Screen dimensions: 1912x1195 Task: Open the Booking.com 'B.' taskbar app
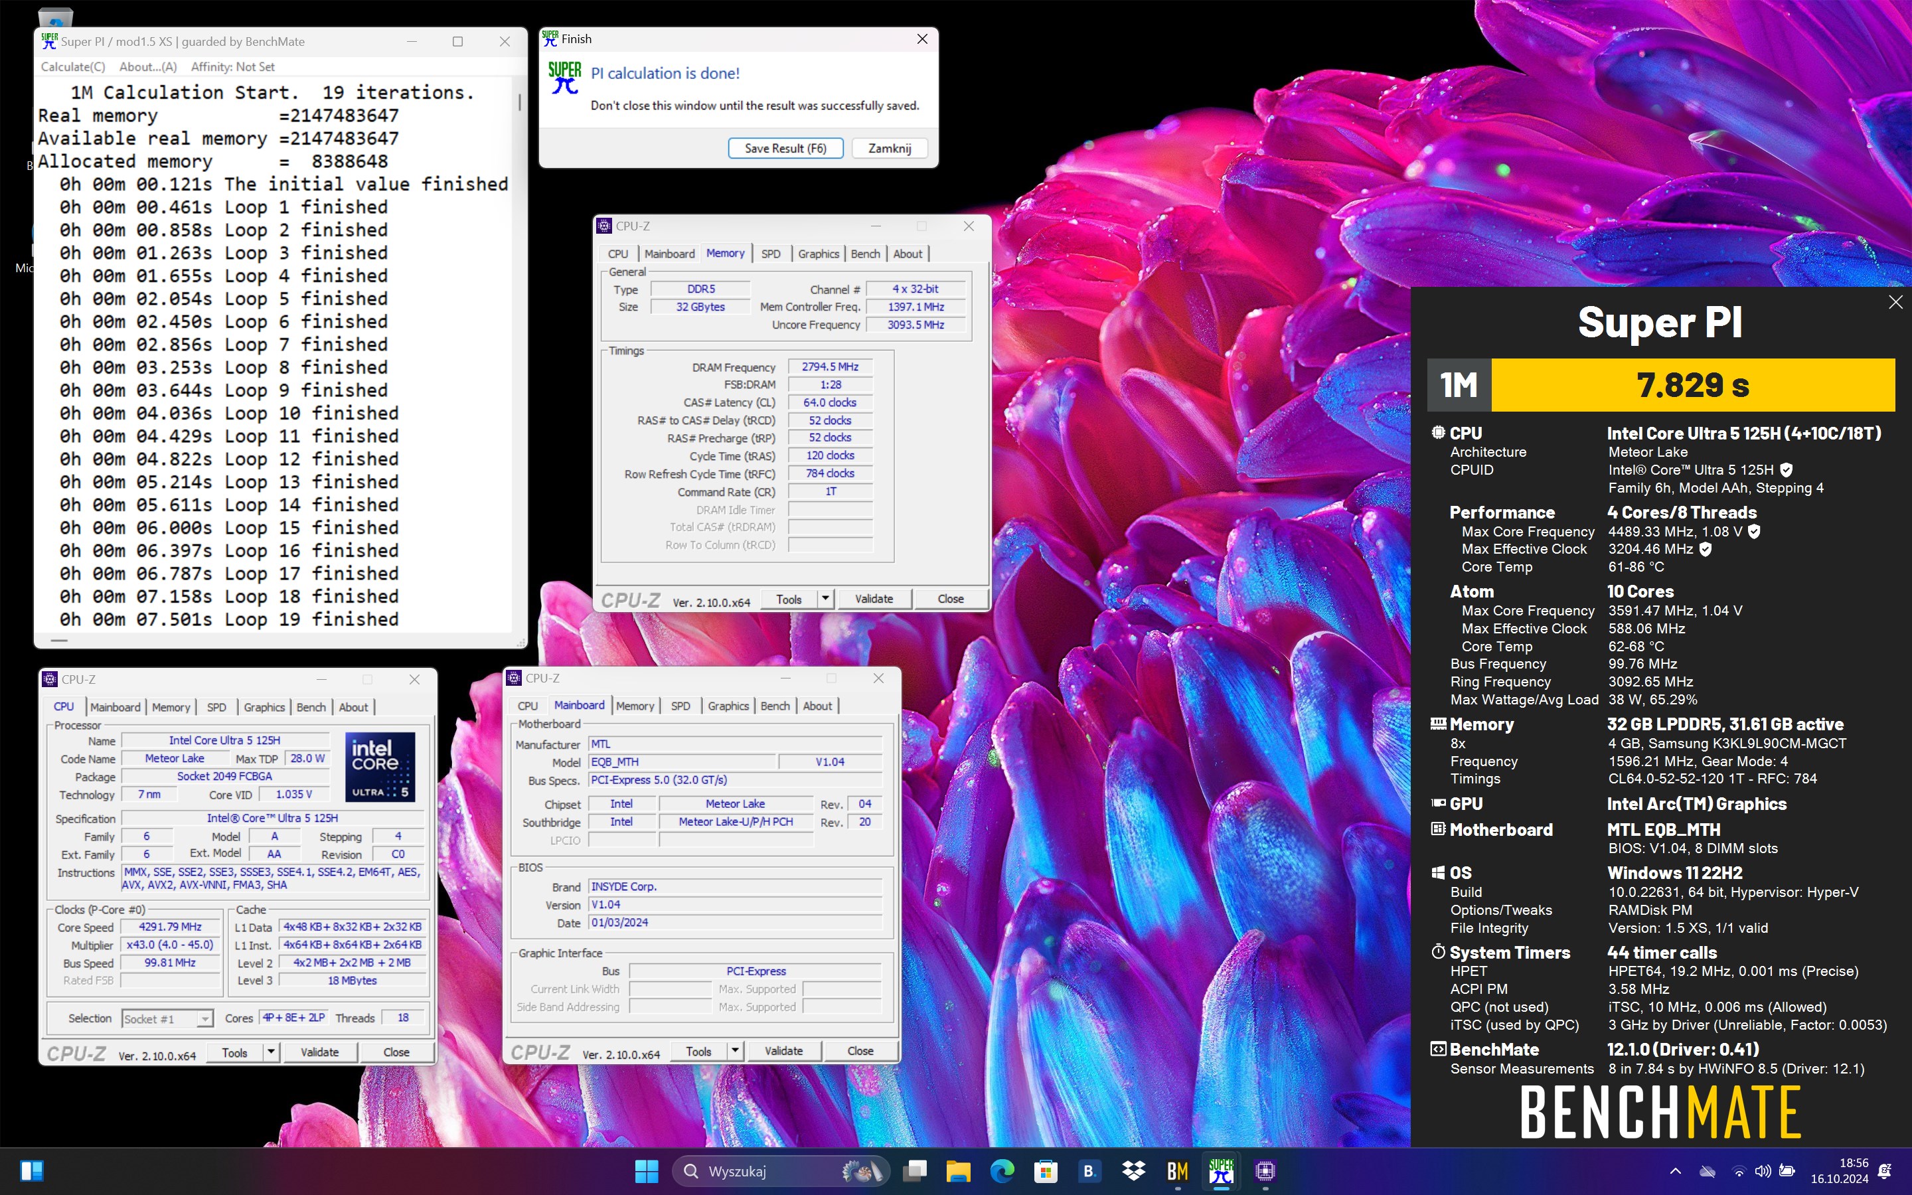(x=1089, y=1170)
